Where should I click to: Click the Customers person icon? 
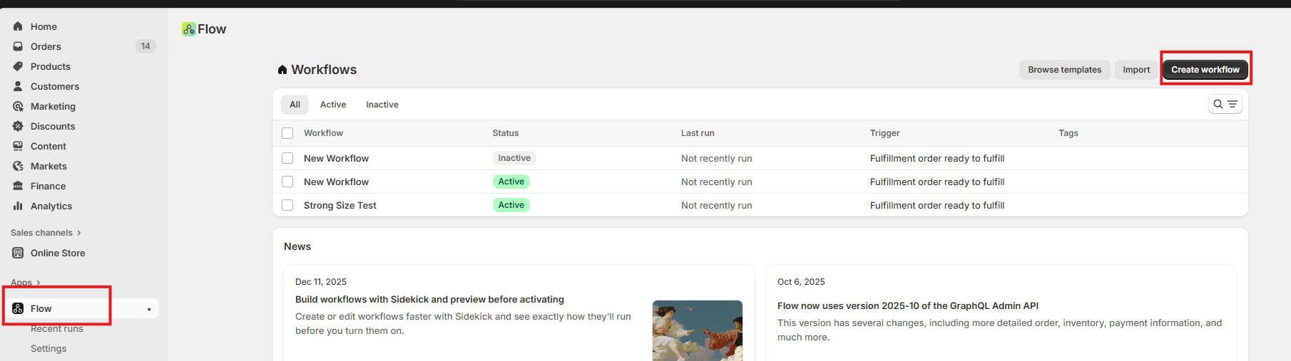tap(18, 86)
